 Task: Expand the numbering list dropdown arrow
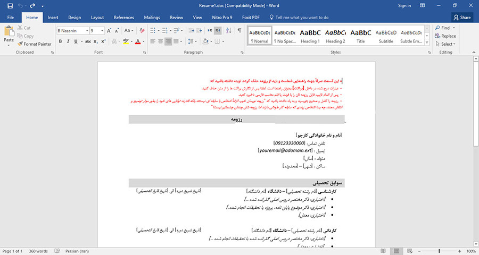[x=170, y=30]
